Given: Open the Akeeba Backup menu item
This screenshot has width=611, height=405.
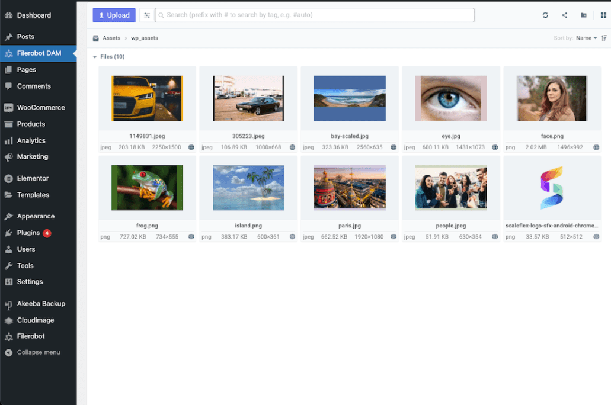Looking at the screenshot, I should coord(38,304).
